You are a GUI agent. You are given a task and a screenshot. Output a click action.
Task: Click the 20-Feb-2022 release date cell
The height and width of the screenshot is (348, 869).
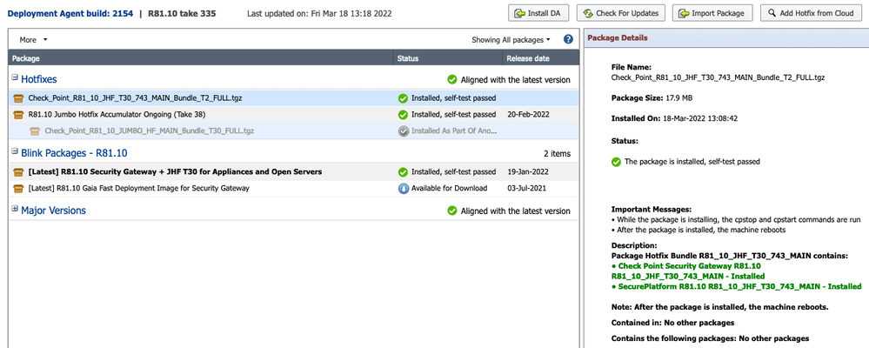point(526,115)
